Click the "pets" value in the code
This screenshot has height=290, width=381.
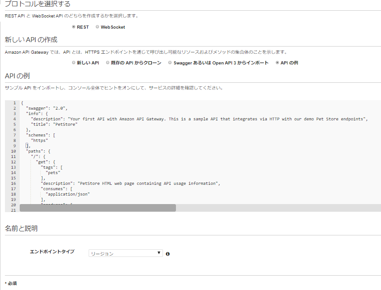[x=53, y=173]
